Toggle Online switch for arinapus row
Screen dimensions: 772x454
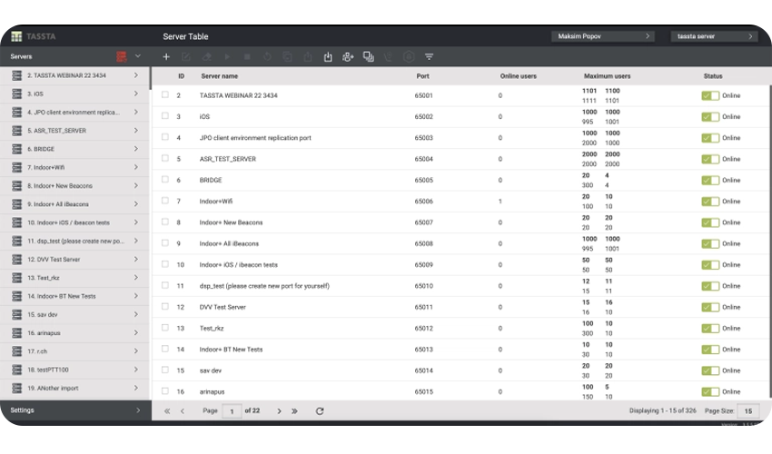710,392
